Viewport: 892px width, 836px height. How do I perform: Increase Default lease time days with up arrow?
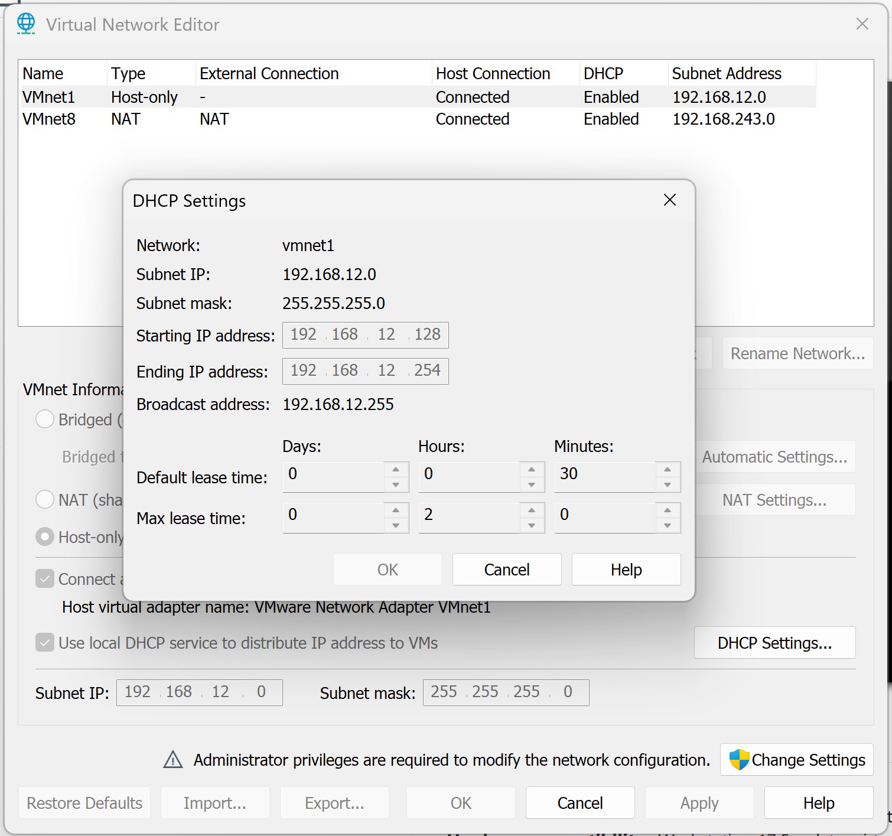(396, 470)
